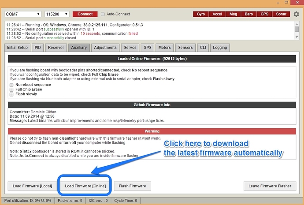Click Leave Firmware Flasher button
The height and width of the screenshot is (205, 304).
click(x=270, y=186)
